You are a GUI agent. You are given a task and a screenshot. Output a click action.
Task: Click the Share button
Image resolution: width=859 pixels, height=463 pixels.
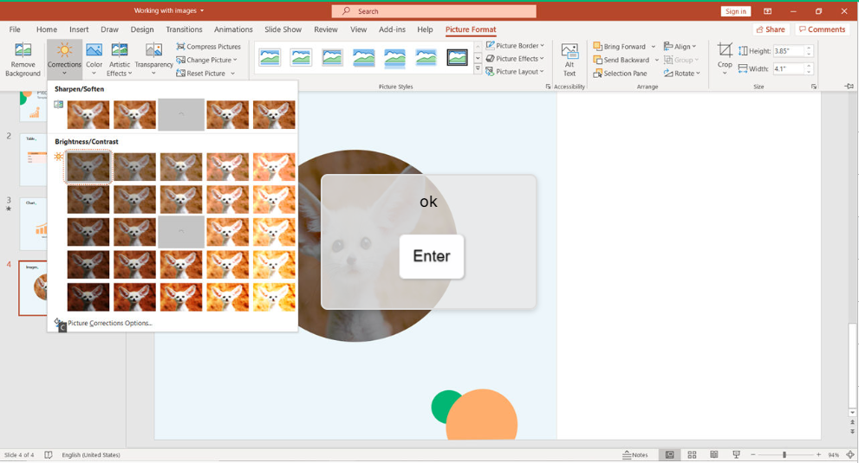point(771,29)
